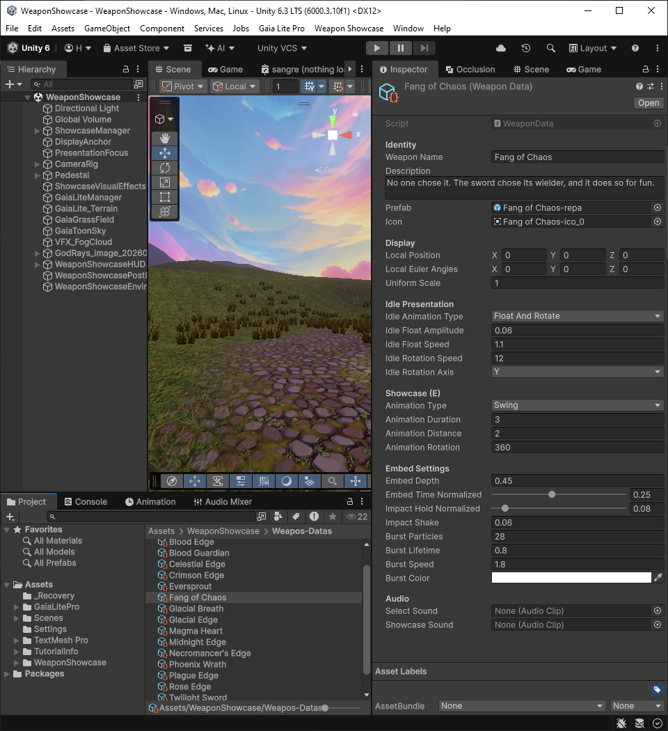Open the package manager toolbar icon

point(188,48)
